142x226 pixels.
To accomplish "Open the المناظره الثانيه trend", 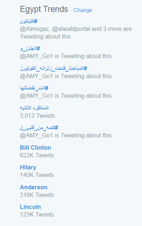I will click(34, 108).
